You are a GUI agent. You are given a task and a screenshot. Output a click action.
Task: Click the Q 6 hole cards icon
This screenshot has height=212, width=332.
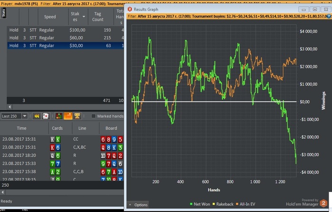tap(55, 156)
